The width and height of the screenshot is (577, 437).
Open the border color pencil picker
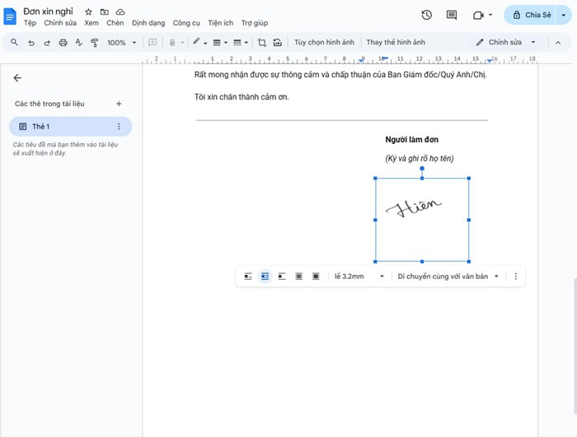pos(199,43)
